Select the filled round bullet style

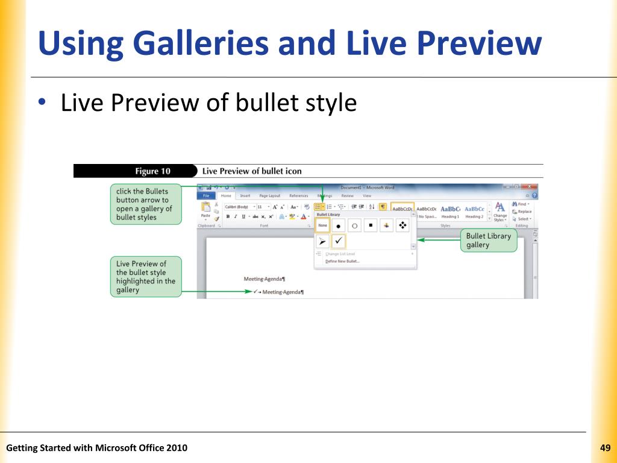(339, 225)
